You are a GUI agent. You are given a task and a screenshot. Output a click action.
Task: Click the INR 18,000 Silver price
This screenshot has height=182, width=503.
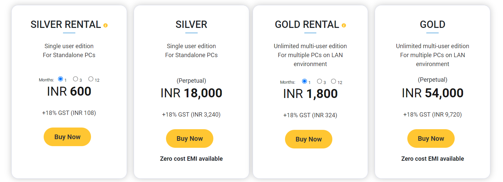click(x=191, y=93)
